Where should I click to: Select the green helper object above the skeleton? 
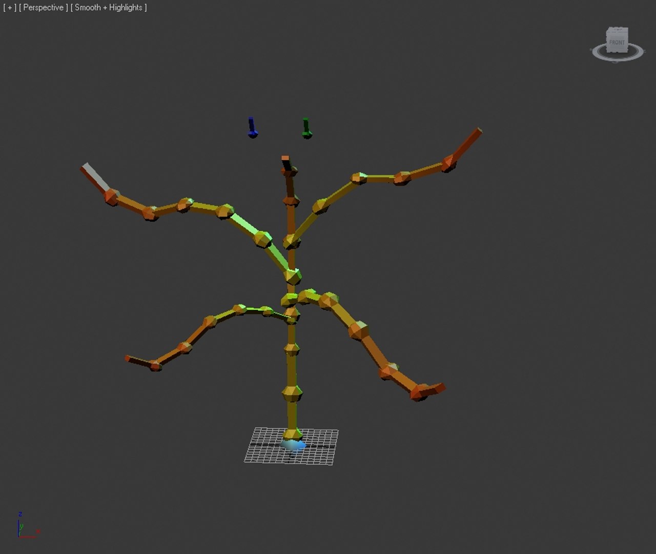pyautogui.click(x=306, y=128)
